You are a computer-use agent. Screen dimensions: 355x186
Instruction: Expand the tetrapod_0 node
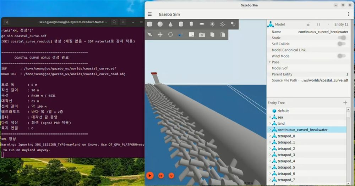coord(270,136)
